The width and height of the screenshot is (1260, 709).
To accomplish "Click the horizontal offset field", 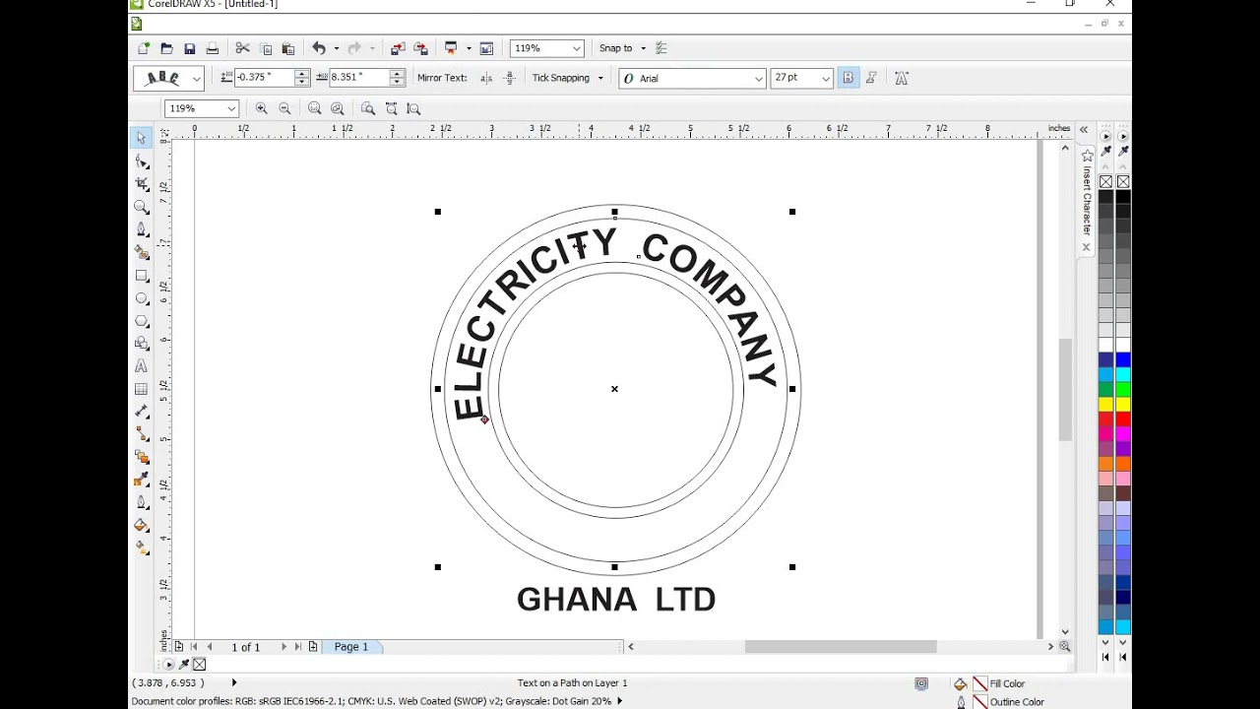I will click(359, 77).
